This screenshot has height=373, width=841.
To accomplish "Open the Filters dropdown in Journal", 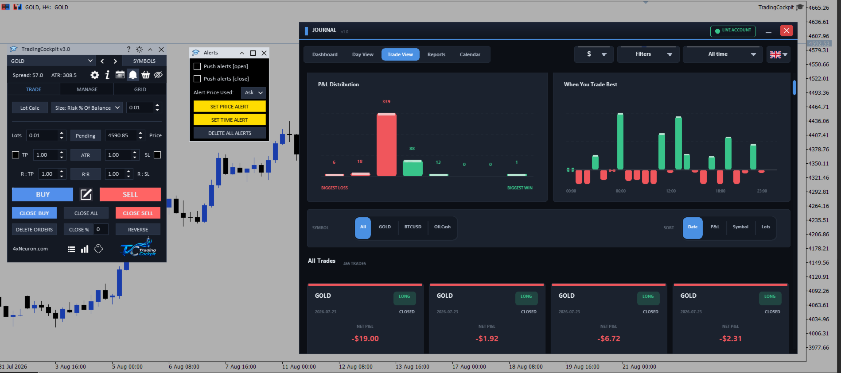I will click(x=648, y=54).
